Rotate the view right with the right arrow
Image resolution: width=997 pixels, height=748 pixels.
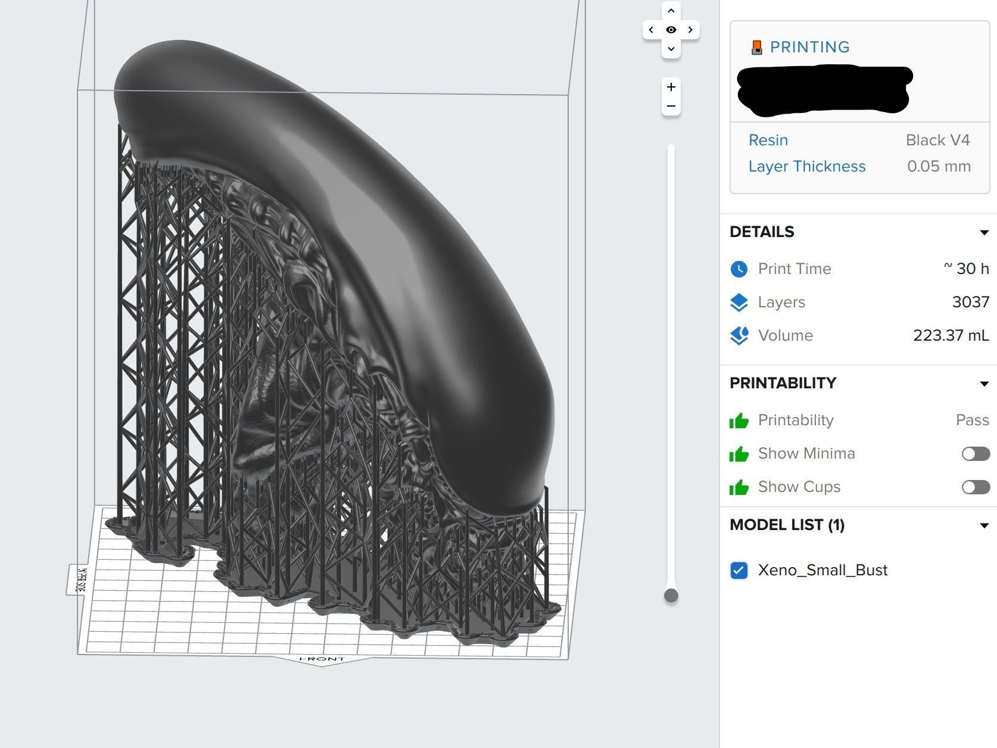(x=690, y=30)
